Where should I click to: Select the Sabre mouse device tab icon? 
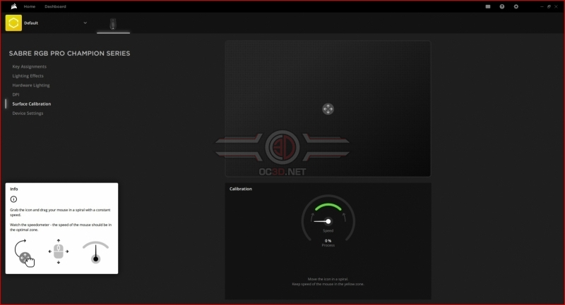(113, 24)
